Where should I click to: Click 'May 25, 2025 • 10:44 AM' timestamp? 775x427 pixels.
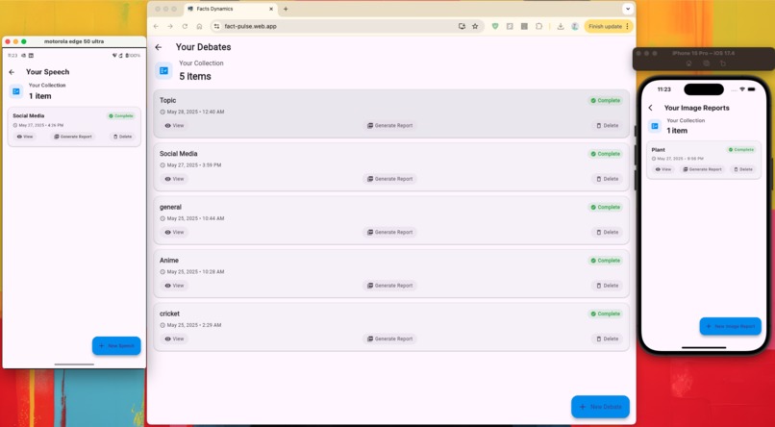195,218
